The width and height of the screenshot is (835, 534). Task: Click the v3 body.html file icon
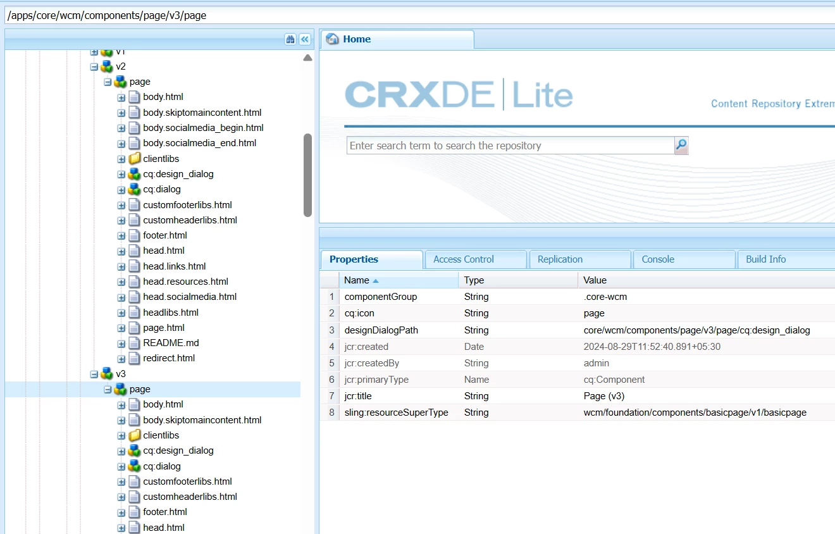(134, 404)
